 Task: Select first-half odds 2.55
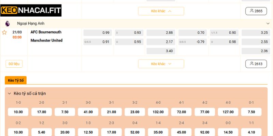[256, 42]
